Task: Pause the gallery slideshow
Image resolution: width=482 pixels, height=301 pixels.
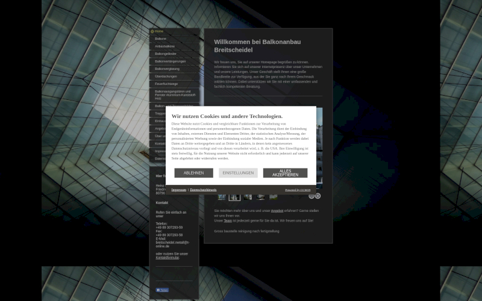Action: 318,196
